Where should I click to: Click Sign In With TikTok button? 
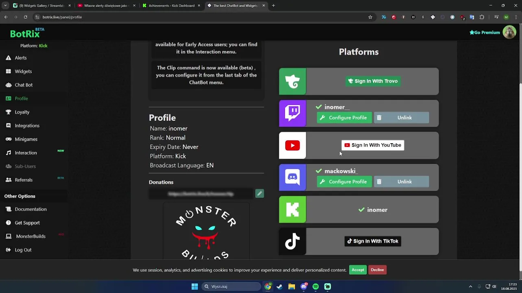tap(373, 241)
